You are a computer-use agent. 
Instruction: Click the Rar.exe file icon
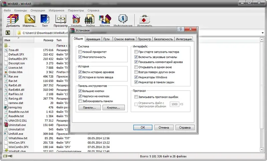[x=6, y=76]
